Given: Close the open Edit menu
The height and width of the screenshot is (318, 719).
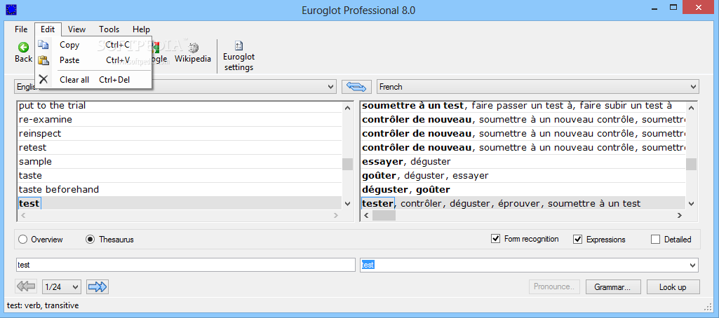Looking at the screenshot, I should click(x=48, y=29).
